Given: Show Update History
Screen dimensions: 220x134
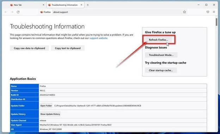Looking at the screenshot, I should [x=50, y=114].
